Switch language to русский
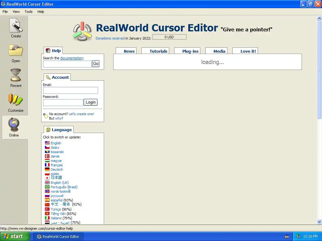 point(57,196)
